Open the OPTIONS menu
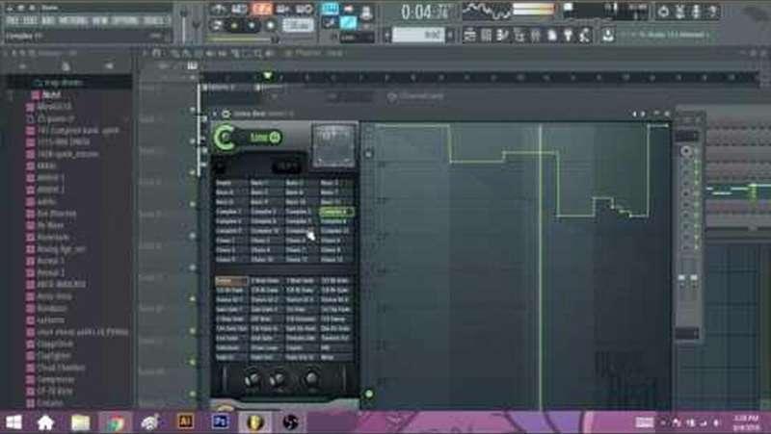The width and height of the screenshot is (771, 434). (125, 20)
